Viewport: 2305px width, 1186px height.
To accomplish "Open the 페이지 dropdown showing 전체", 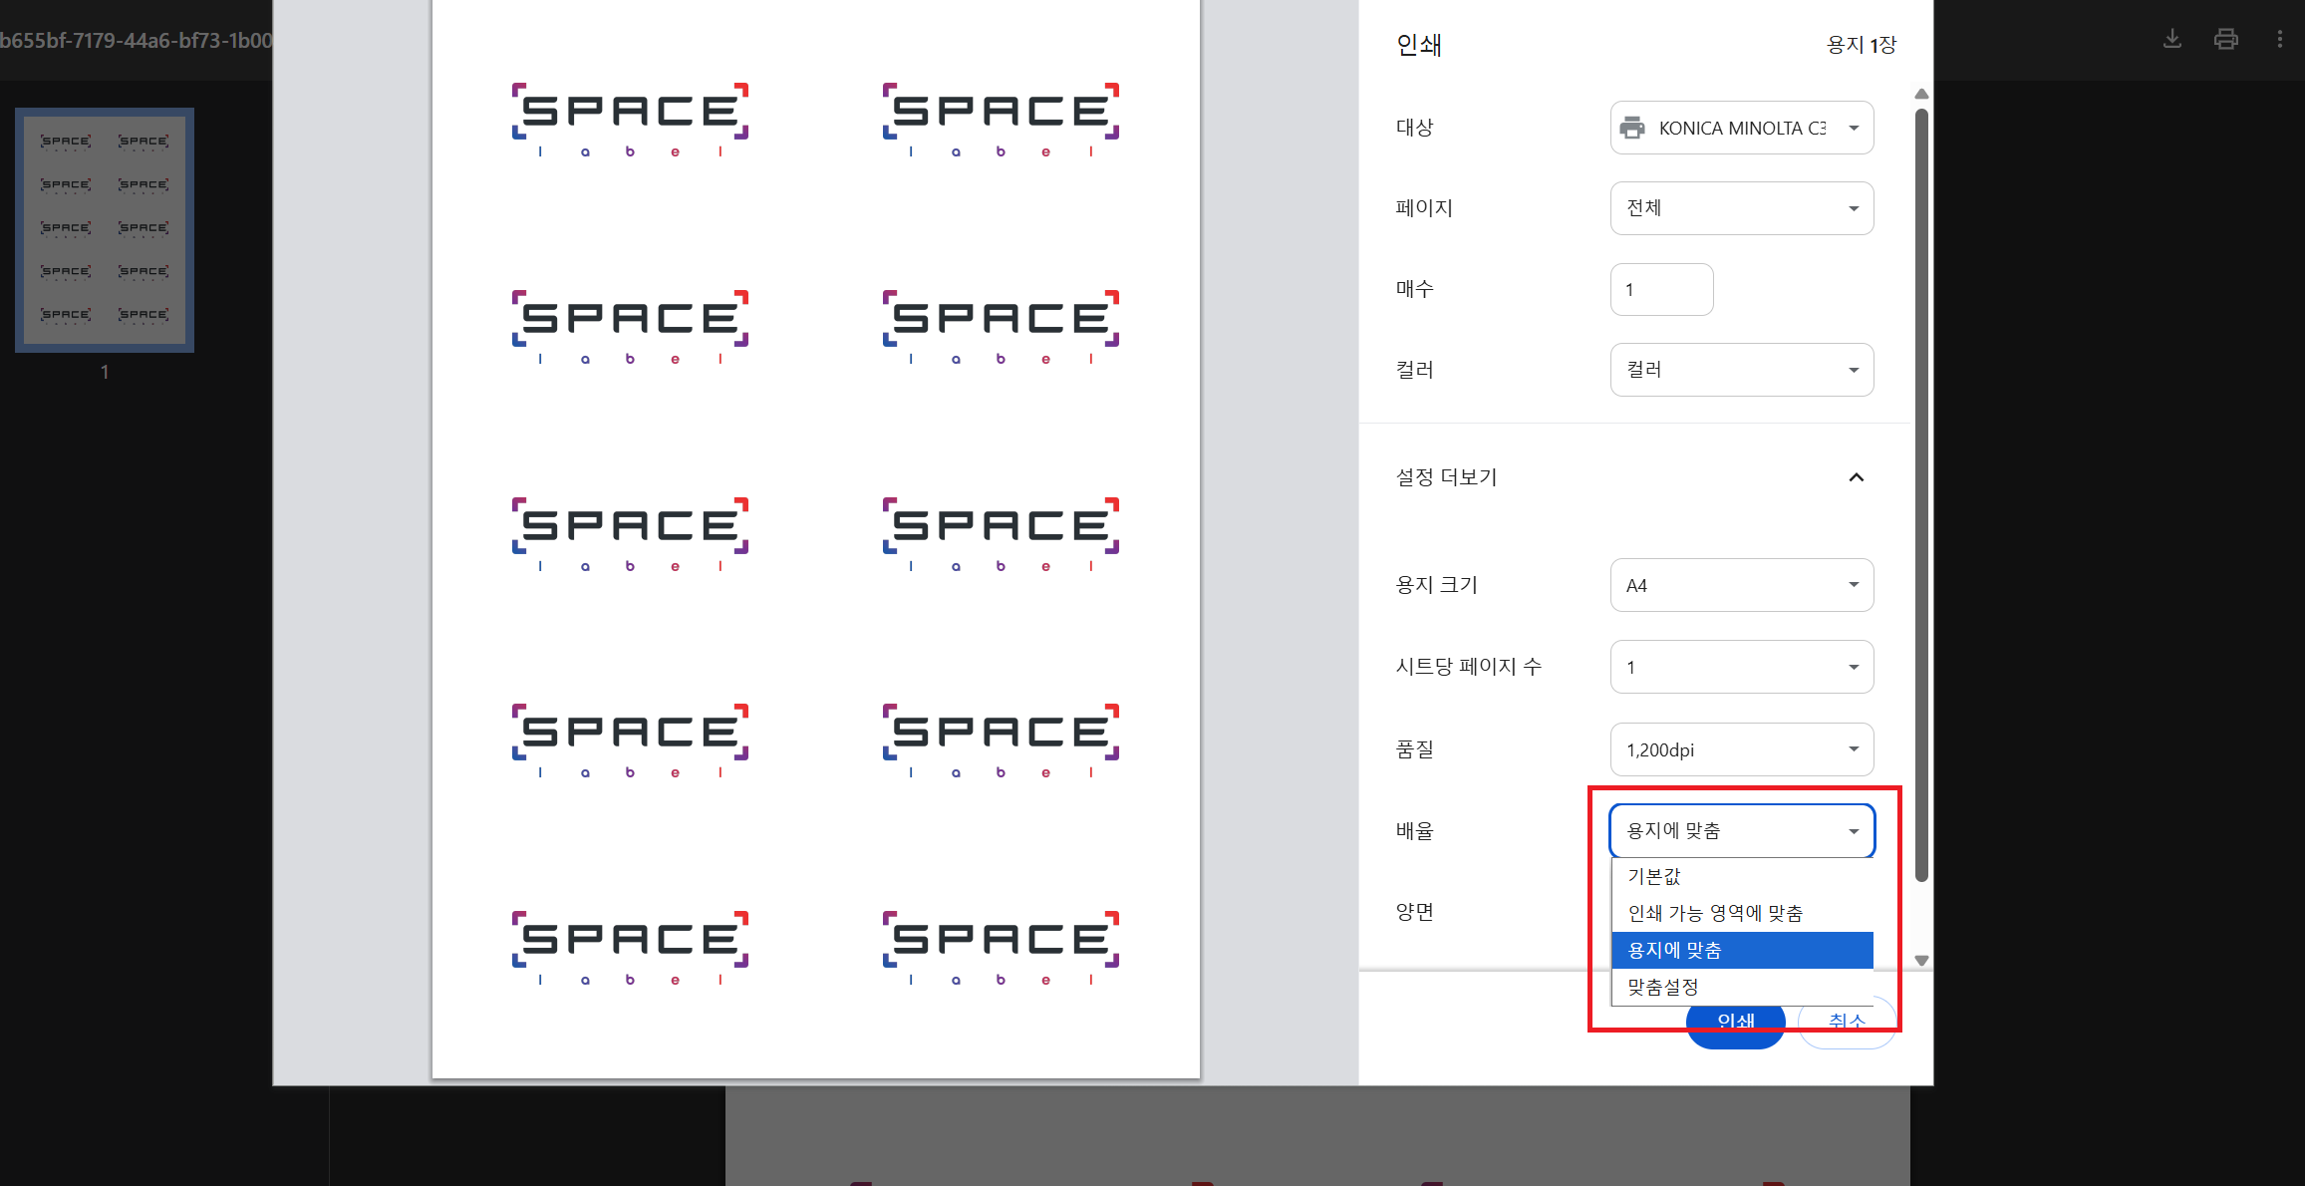I will [x=1741, y=208].
